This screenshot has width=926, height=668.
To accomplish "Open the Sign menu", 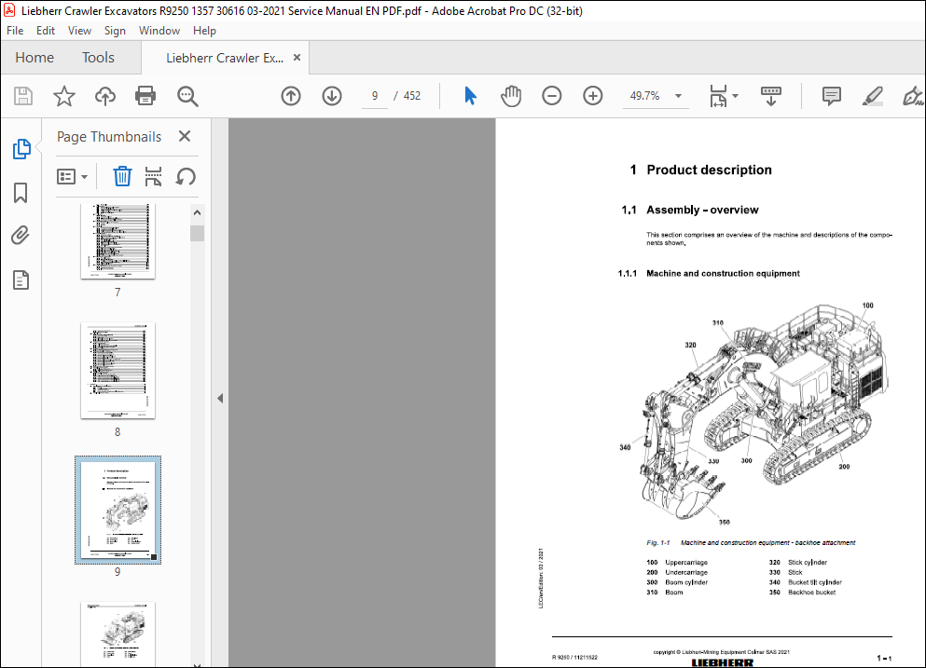I will (x=115, y=31).
